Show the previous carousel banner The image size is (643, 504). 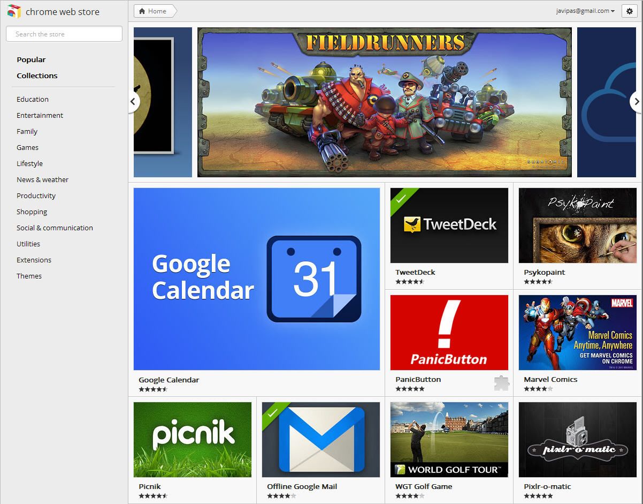[x=133, y=102]
